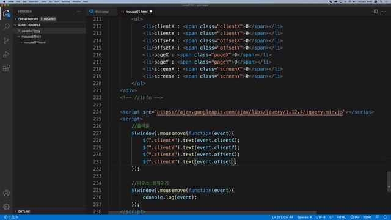Viewport: 391px width, 220px height.
Task: Open the Search view in activity bar
Action: point(6,27)
